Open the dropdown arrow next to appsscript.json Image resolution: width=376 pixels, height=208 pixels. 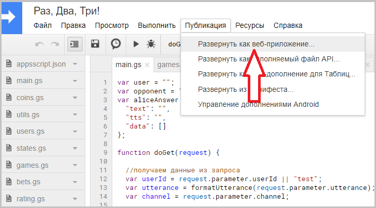tap(75, 65)
